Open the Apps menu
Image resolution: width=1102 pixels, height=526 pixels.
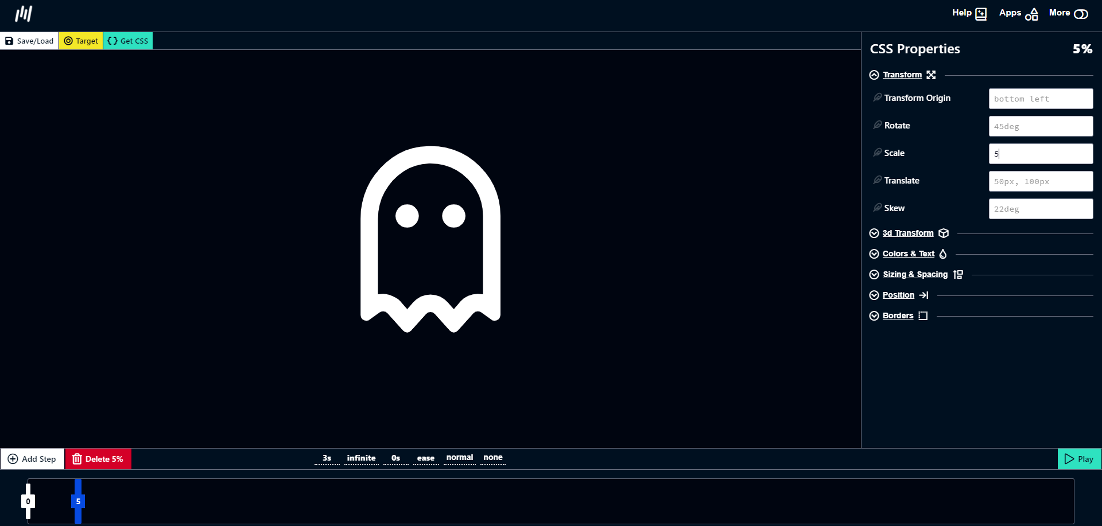pos(1018,13)
